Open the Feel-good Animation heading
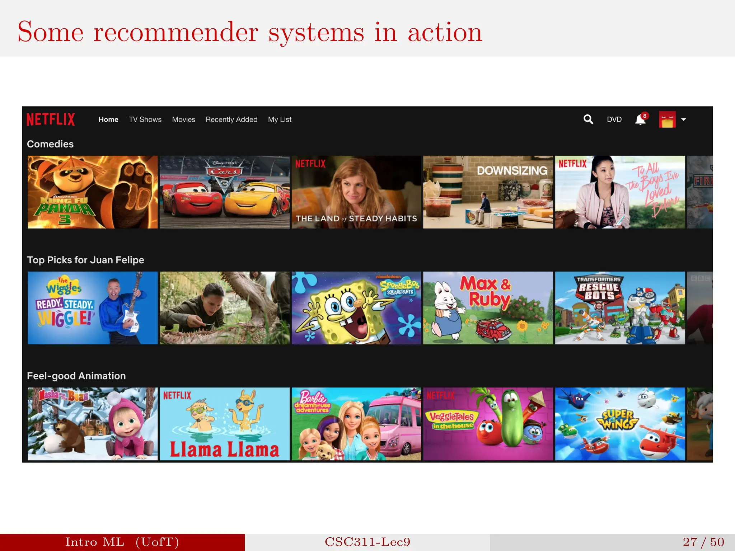 pyautogui.click(x=76, y=376)
